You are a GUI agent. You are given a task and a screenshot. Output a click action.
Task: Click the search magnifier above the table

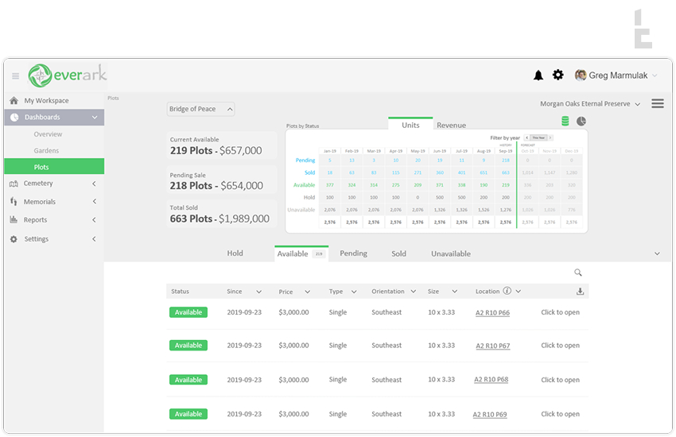(x=578, y=273)
